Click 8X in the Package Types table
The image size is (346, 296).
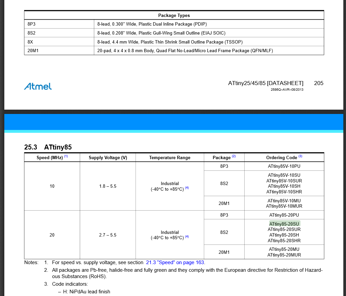30,42
